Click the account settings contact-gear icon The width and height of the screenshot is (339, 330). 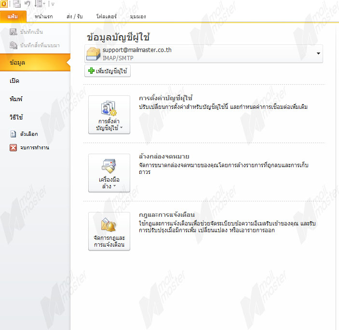pos(109,108)
